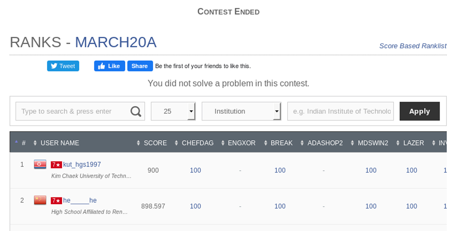The height and width of the screenshot is (231, 458).
Task: Click the search magnifier icon
Action: click(136, 111)
